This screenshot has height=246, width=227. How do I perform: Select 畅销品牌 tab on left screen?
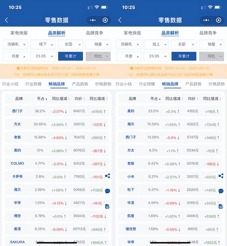pos(57,84)
